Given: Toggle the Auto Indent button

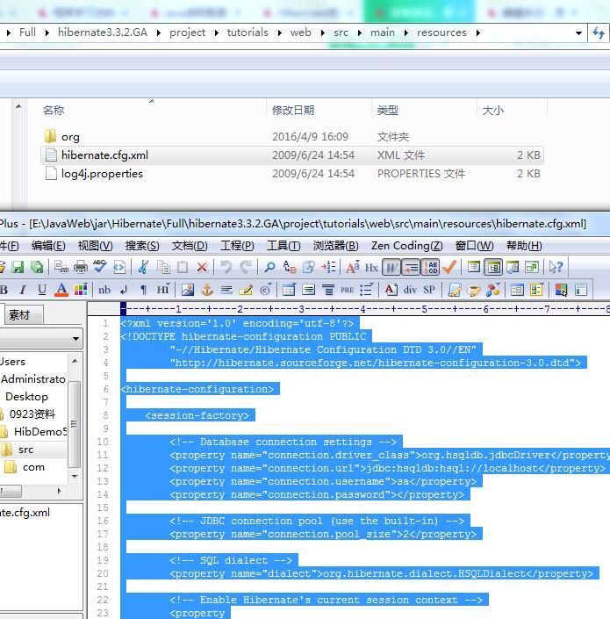Looking at the screenshot, I should coord(411,267).
